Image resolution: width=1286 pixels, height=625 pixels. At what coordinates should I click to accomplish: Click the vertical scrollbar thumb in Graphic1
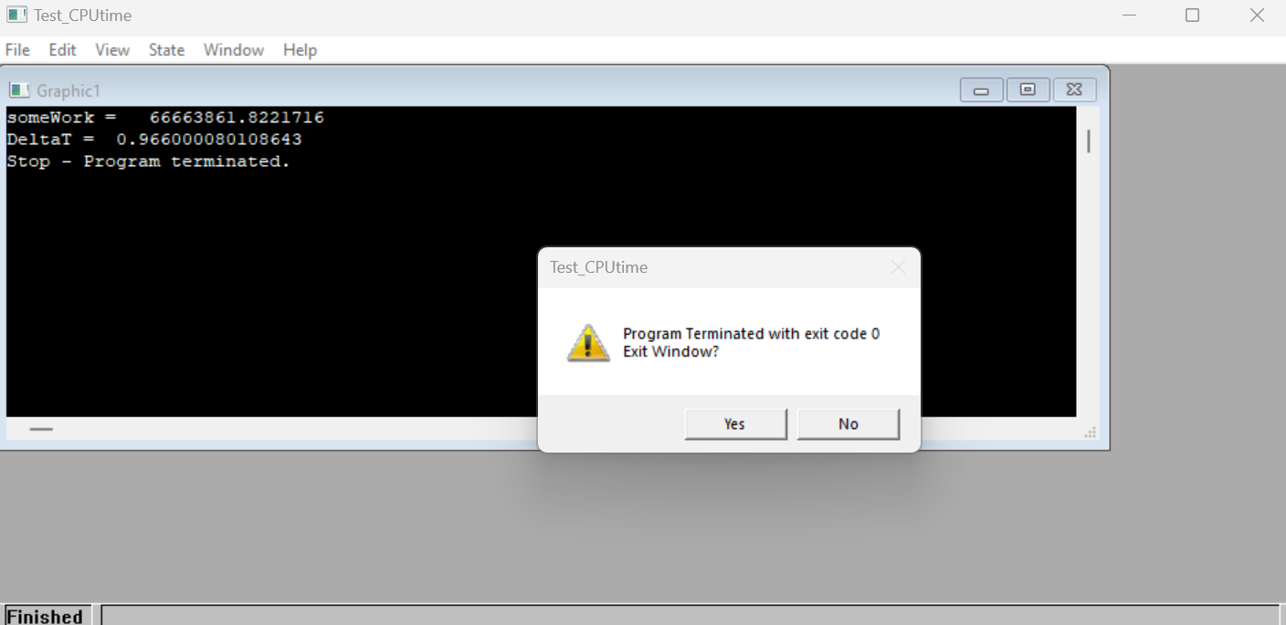1088,141
